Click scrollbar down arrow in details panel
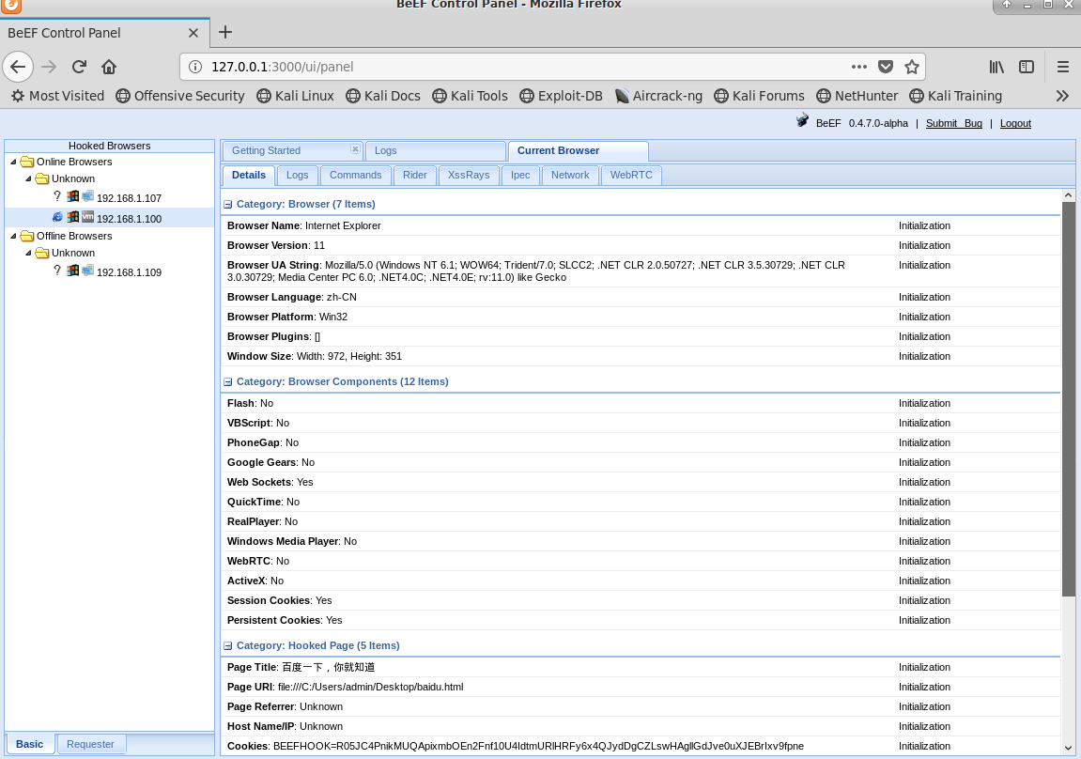 pos(1068,748)
